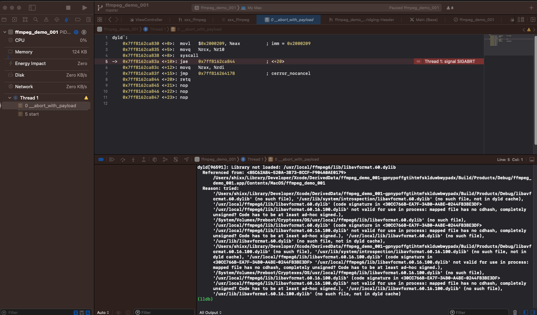Open the Auto variables scope dropdown
Screen dimensions: 537x315
(103, 312)
